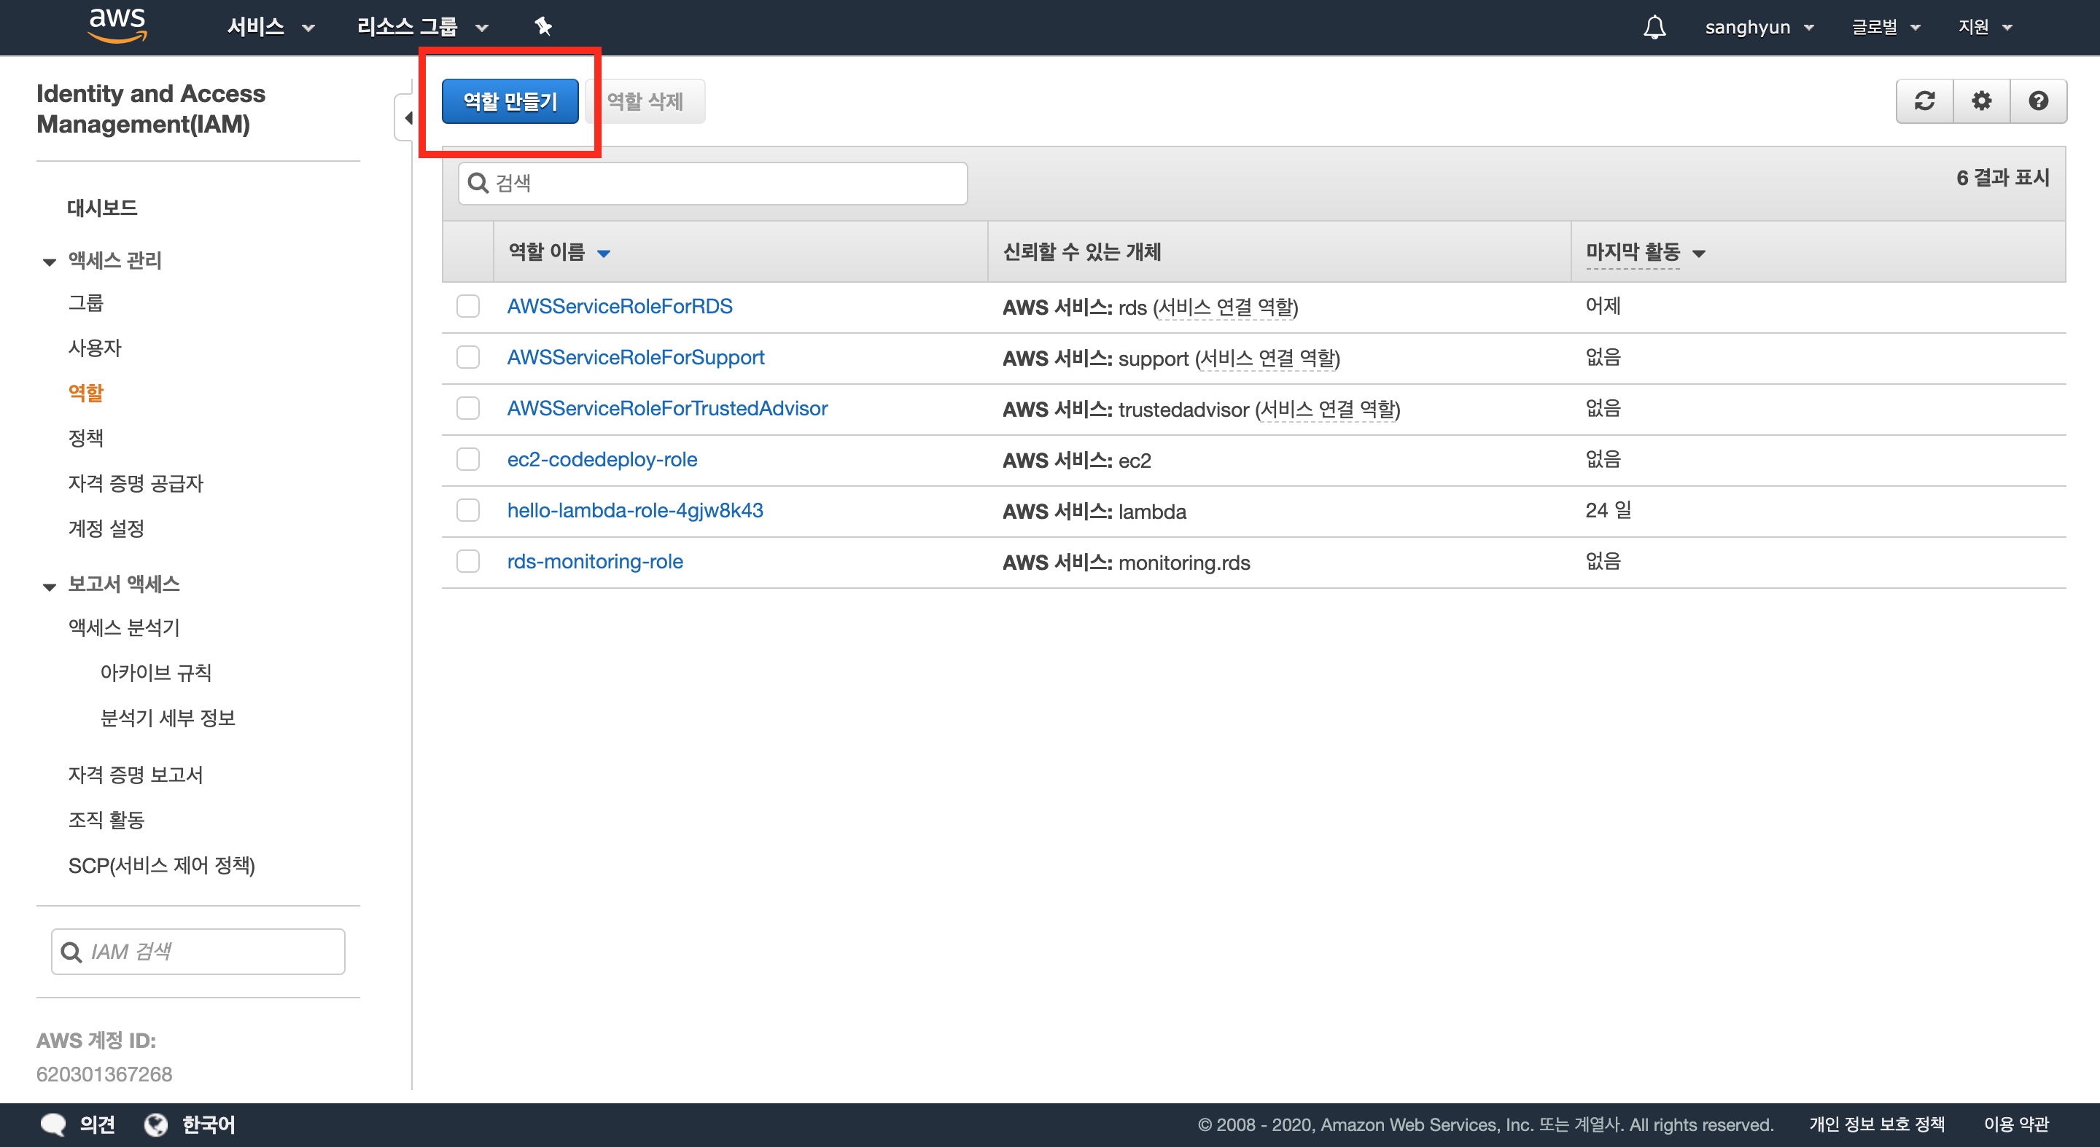Click the role search field
2100x1147 pixels.
[x=712, y=184]
